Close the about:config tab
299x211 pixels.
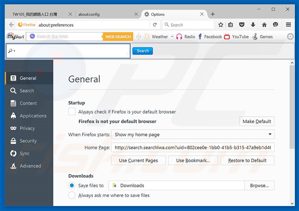pyautogui.click(x=136, y=14)
